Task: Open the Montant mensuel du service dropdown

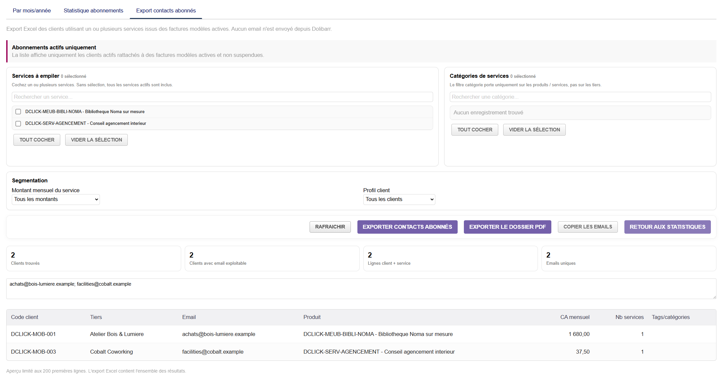Action: (x=56, y=199)
